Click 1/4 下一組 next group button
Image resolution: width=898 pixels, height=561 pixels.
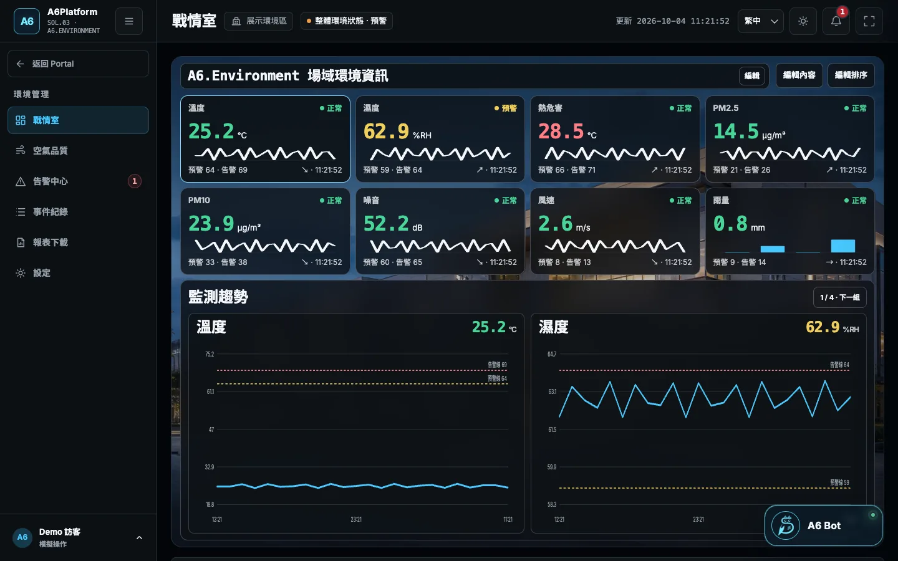[x=840, y=297]
